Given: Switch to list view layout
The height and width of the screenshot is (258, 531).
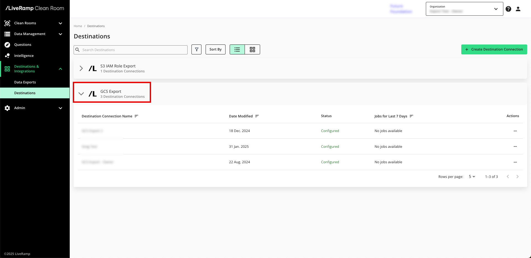Looking at the screenshot, I should [x=237, y=49].
